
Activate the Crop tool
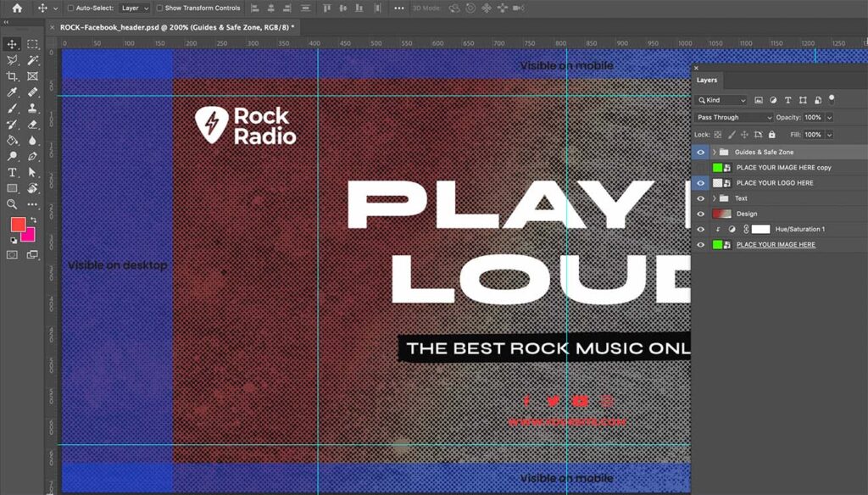[x=12, y=75]
